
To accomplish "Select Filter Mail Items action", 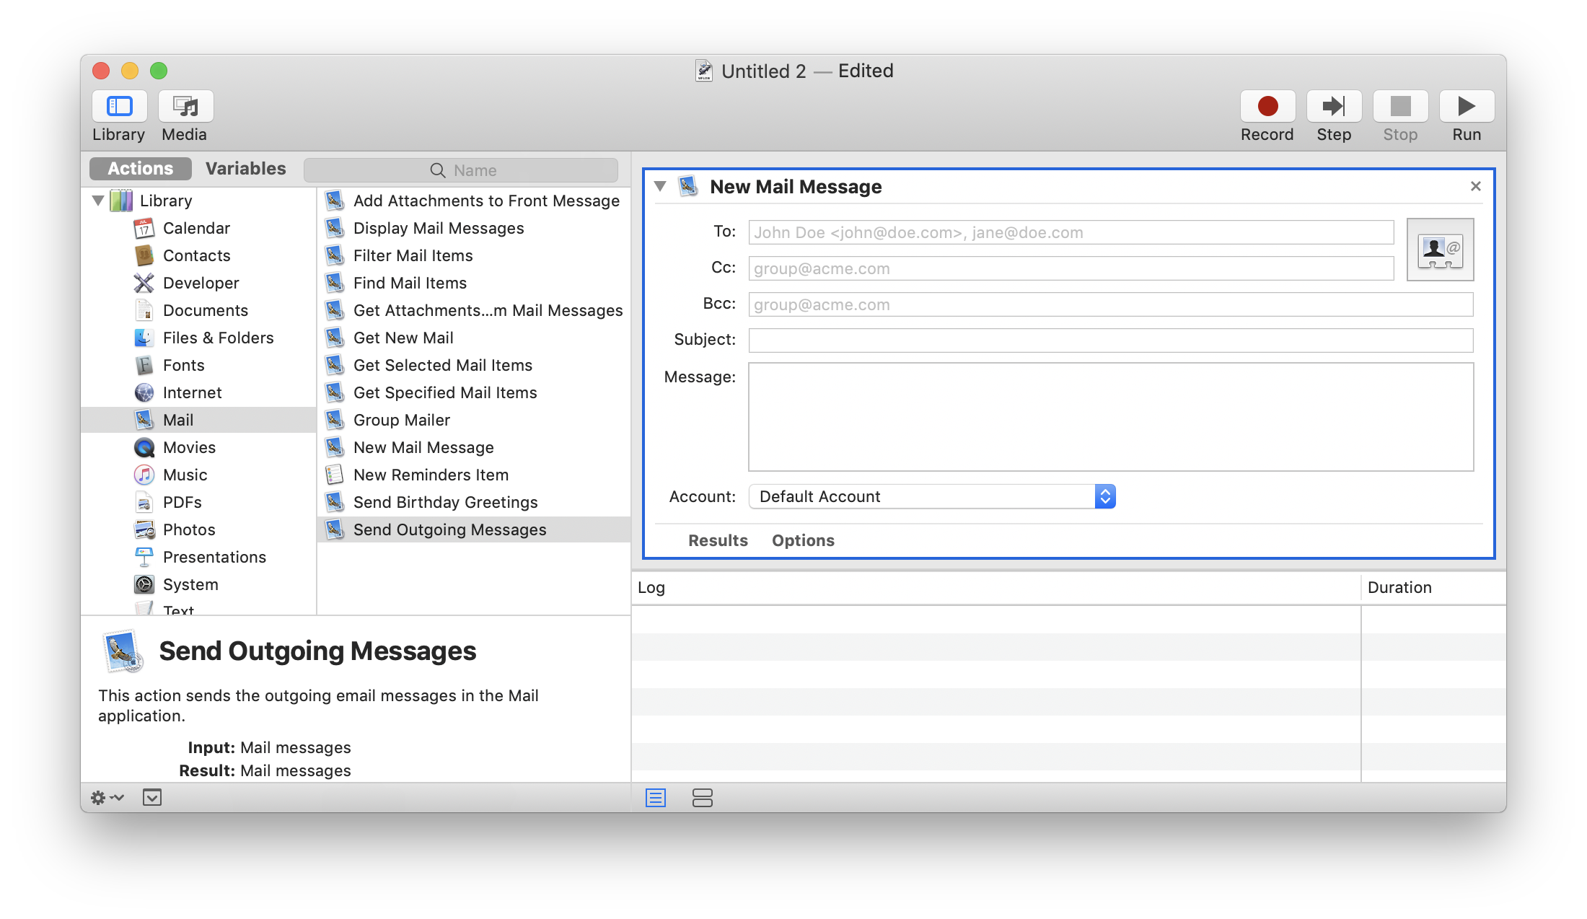I will [x=474, y=255].
